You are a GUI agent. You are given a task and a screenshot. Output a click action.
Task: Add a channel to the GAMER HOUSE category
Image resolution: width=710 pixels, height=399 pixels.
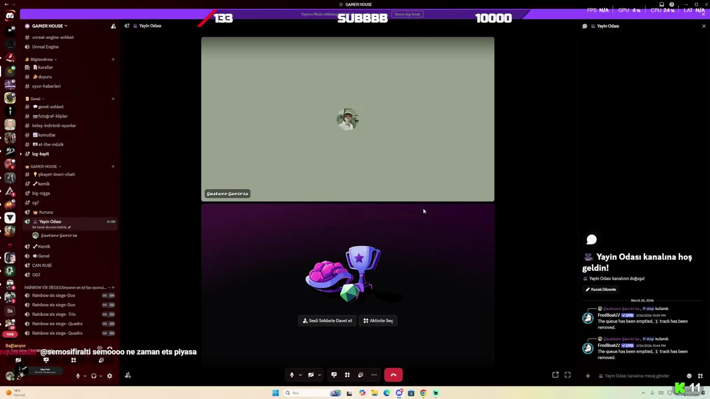click(x=113, y=166)
